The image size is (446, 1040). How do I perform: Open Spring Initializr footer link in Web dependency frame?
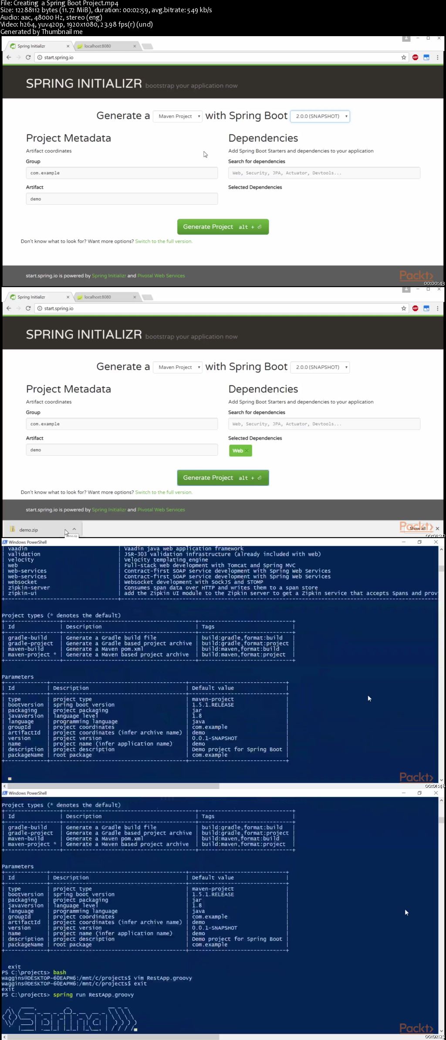click(109, 509)
